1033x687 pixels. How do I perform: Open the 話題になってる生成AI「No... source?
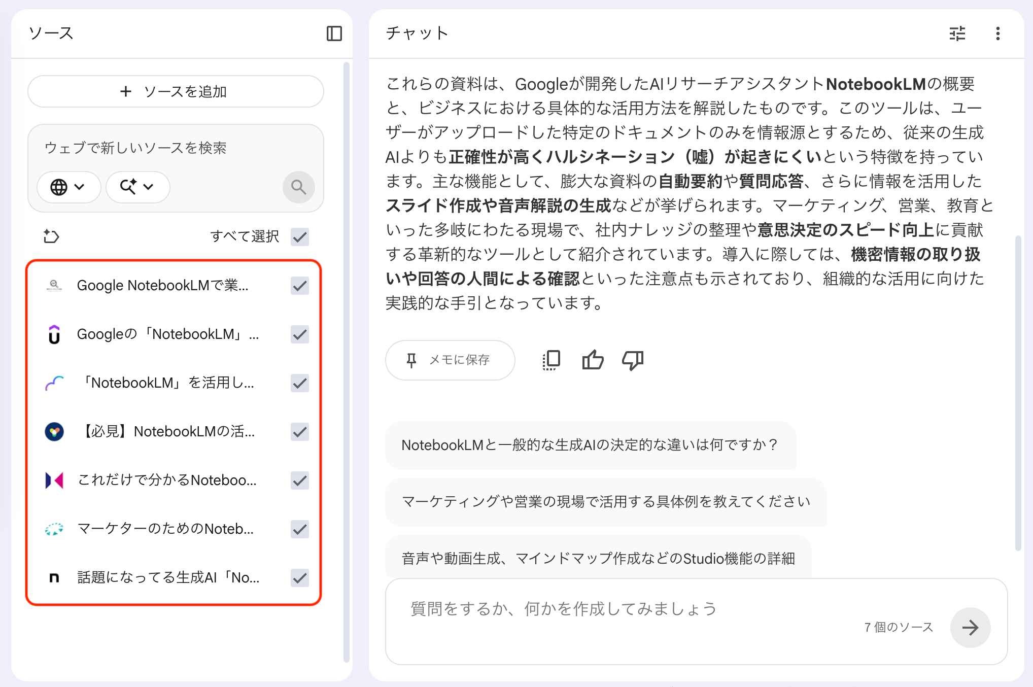pyautogui.click(x=168, y=578)
